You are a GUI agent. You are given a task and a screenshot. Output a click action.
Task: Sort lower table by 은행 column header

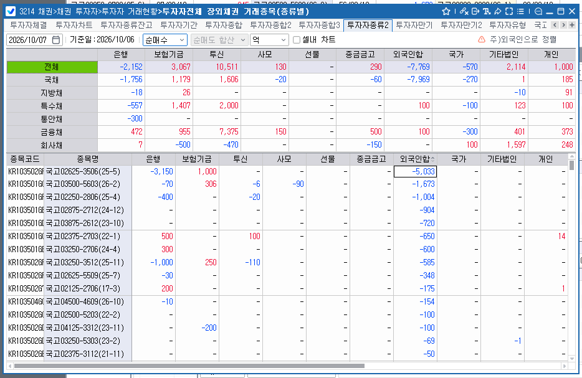pos(153,159)
